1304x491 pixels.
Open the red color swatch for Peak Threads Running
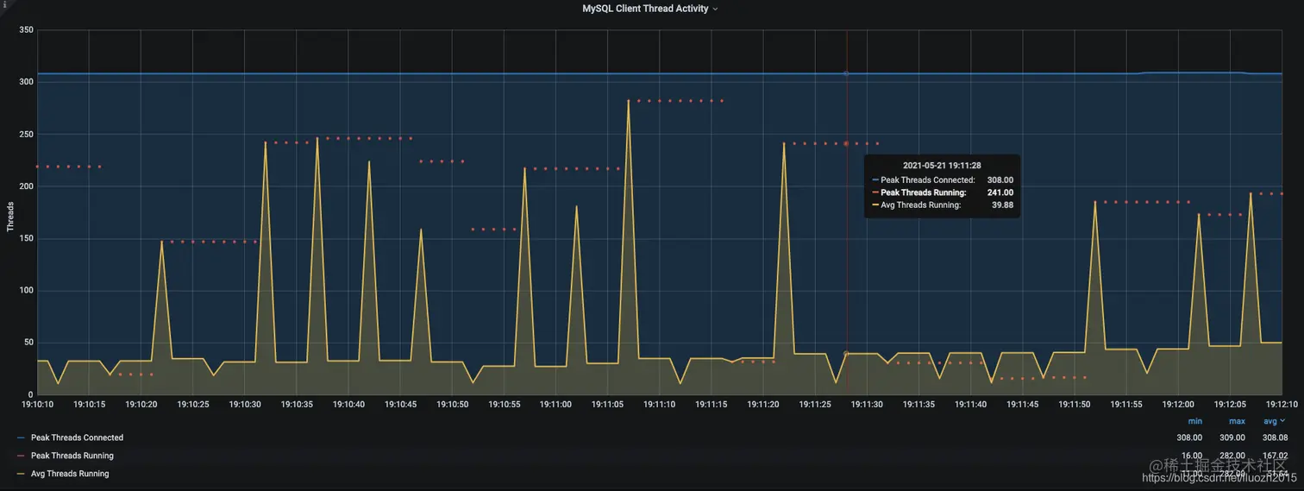tap(21, 456)
